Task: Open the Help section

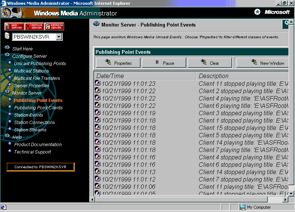Action: [x=17, y=137]
